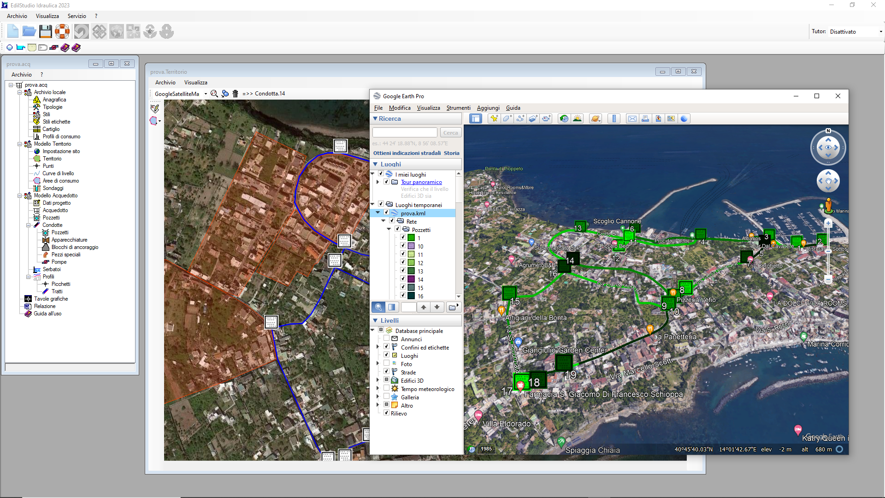This screenshot has width=885, height=498.
Task: Open Modifica menu in Google Earth
Action: pos(400,108)
